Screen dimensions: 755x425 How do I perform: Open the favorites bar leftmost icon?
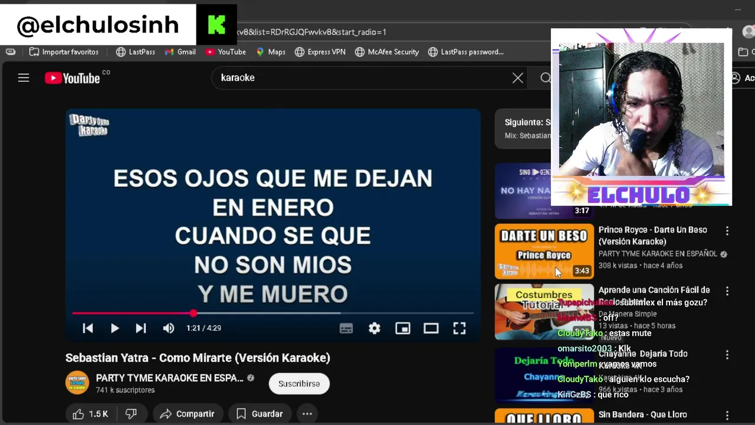[x=11, y=52]
